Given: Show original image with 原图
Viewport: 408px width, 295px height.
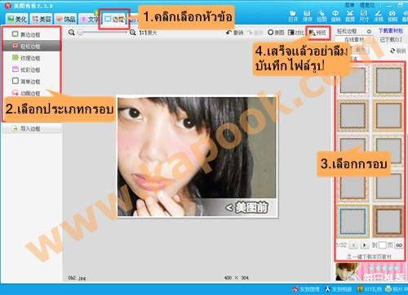Looking at the screenshot, I should point(276,33).
